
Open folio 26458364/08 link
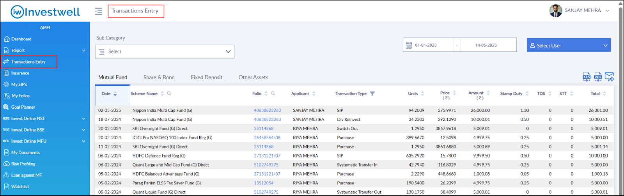pos(267,138)
